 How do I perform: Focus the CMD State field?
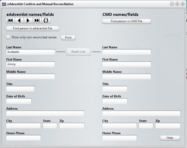[146, 126]
